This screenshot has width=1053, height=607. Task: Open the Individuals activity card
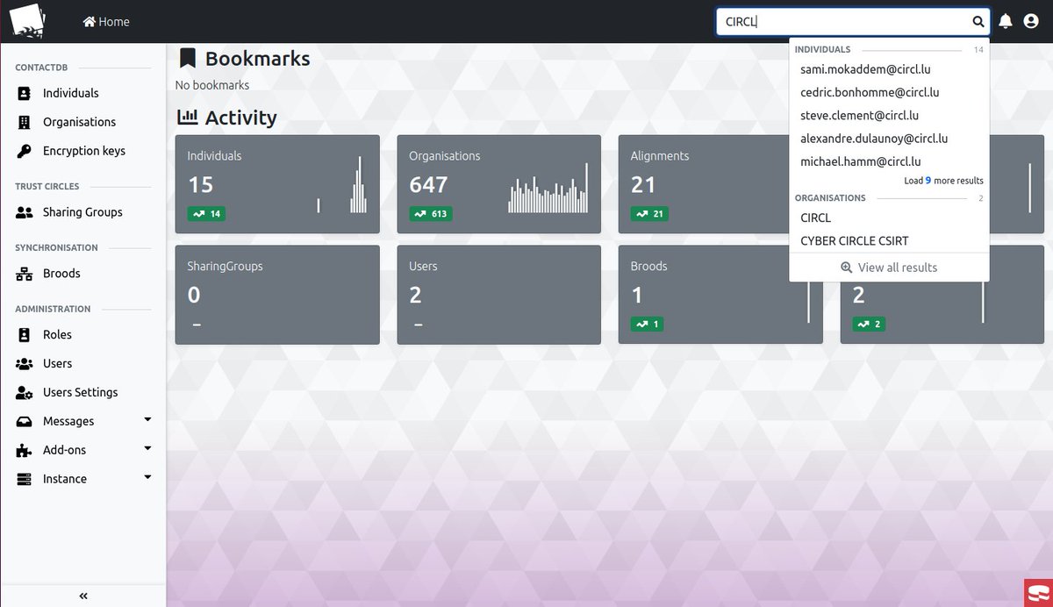(x=277, y=184)
